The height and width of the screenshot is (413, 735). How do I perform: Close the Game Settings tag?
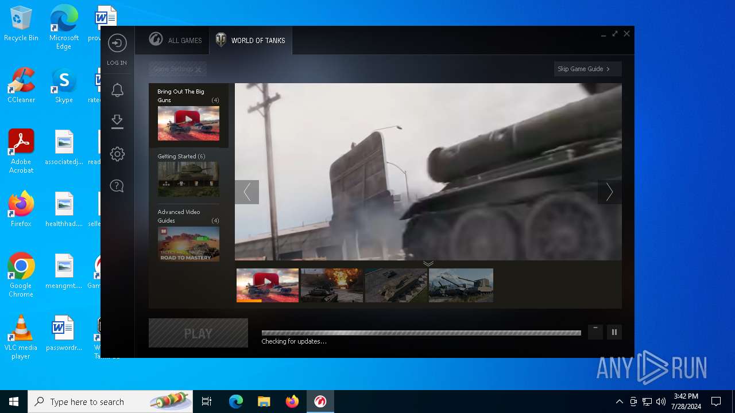[198, 69]
